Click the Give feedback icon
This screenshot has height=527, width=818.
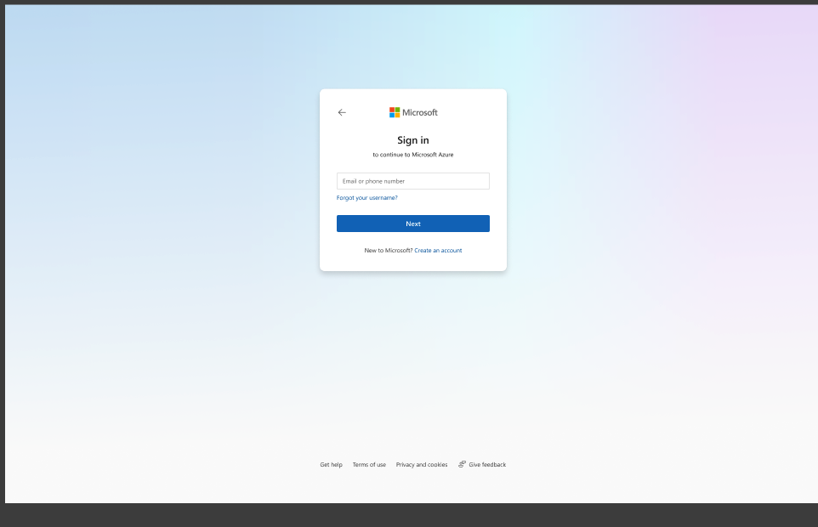click(x=463, y=464)
